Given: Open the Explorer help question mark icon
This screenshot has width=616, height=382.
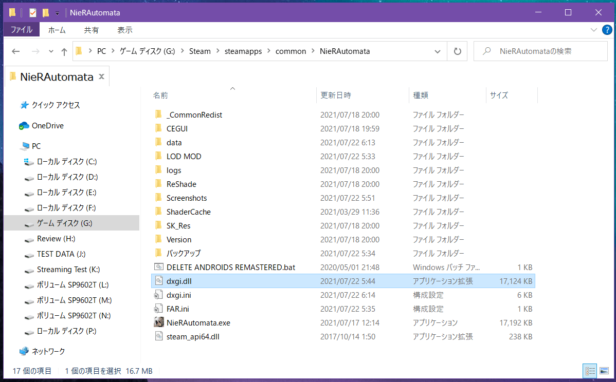Looking at the screenshot, I should [607, 30].
